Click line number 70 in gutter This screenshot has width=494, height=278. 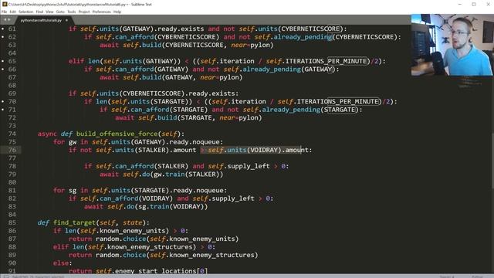12,101
